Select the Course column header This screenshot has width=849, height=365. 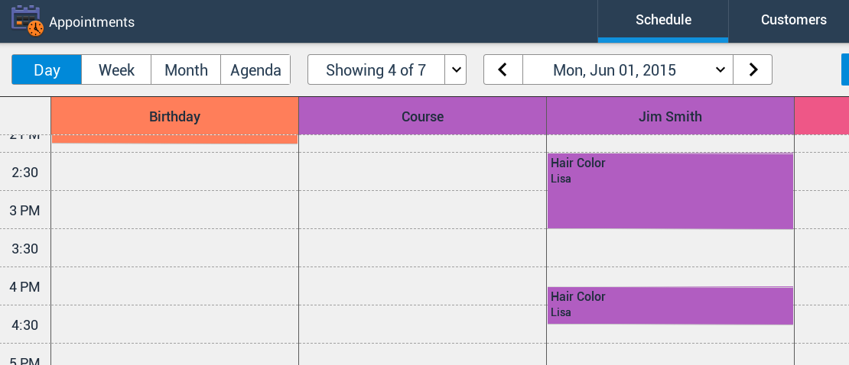423,116
